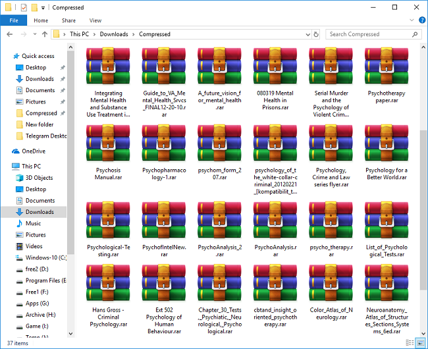This screenshot has width=428, height=349.
Task: Click Psychopharmacology-1.rar archive icon
Action: click(x=164, y=144)
